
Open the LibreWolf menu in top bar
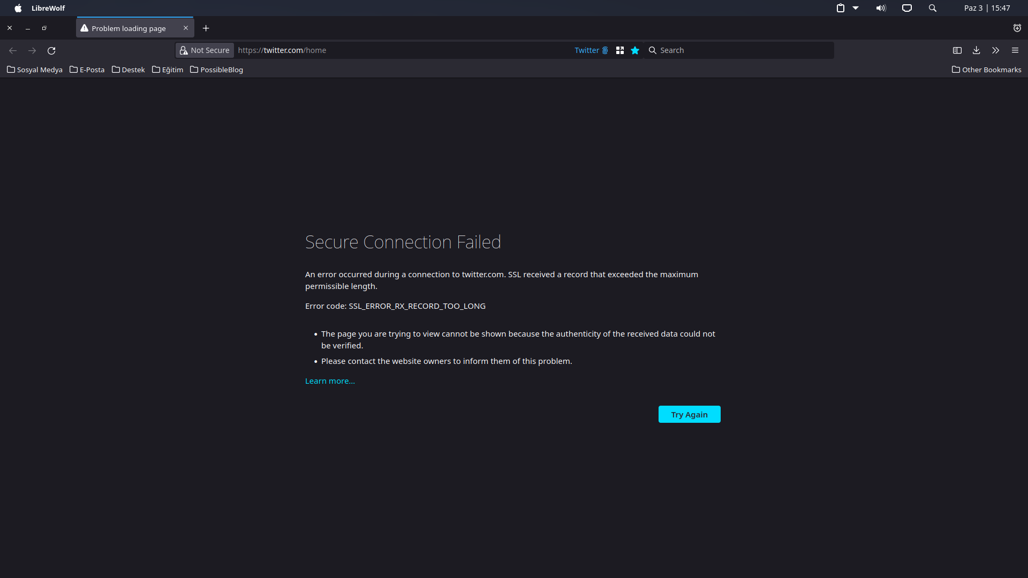coord(48,8)
